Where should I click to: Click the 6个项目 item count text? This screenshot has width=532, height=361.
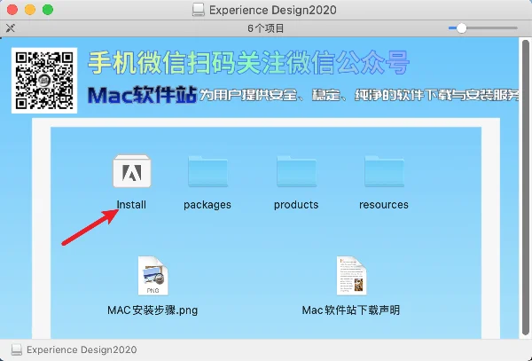(x=266, y=28)
